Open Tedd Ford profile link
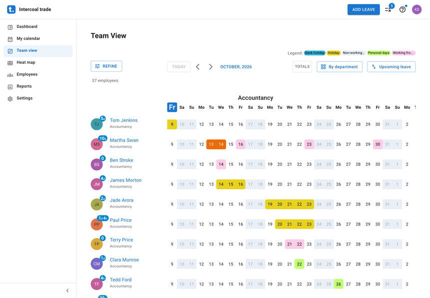The width and height of the screenshot is (430, 298). pos(120,280)
